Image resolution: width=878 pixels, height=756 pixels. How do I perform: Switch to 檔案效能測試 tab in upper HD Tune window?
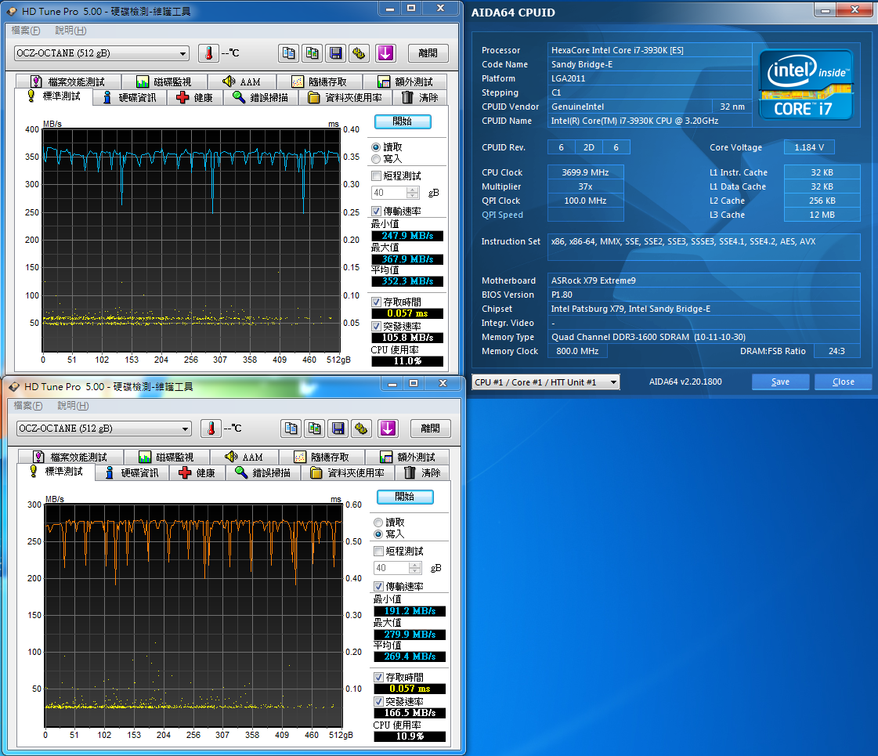68,81
